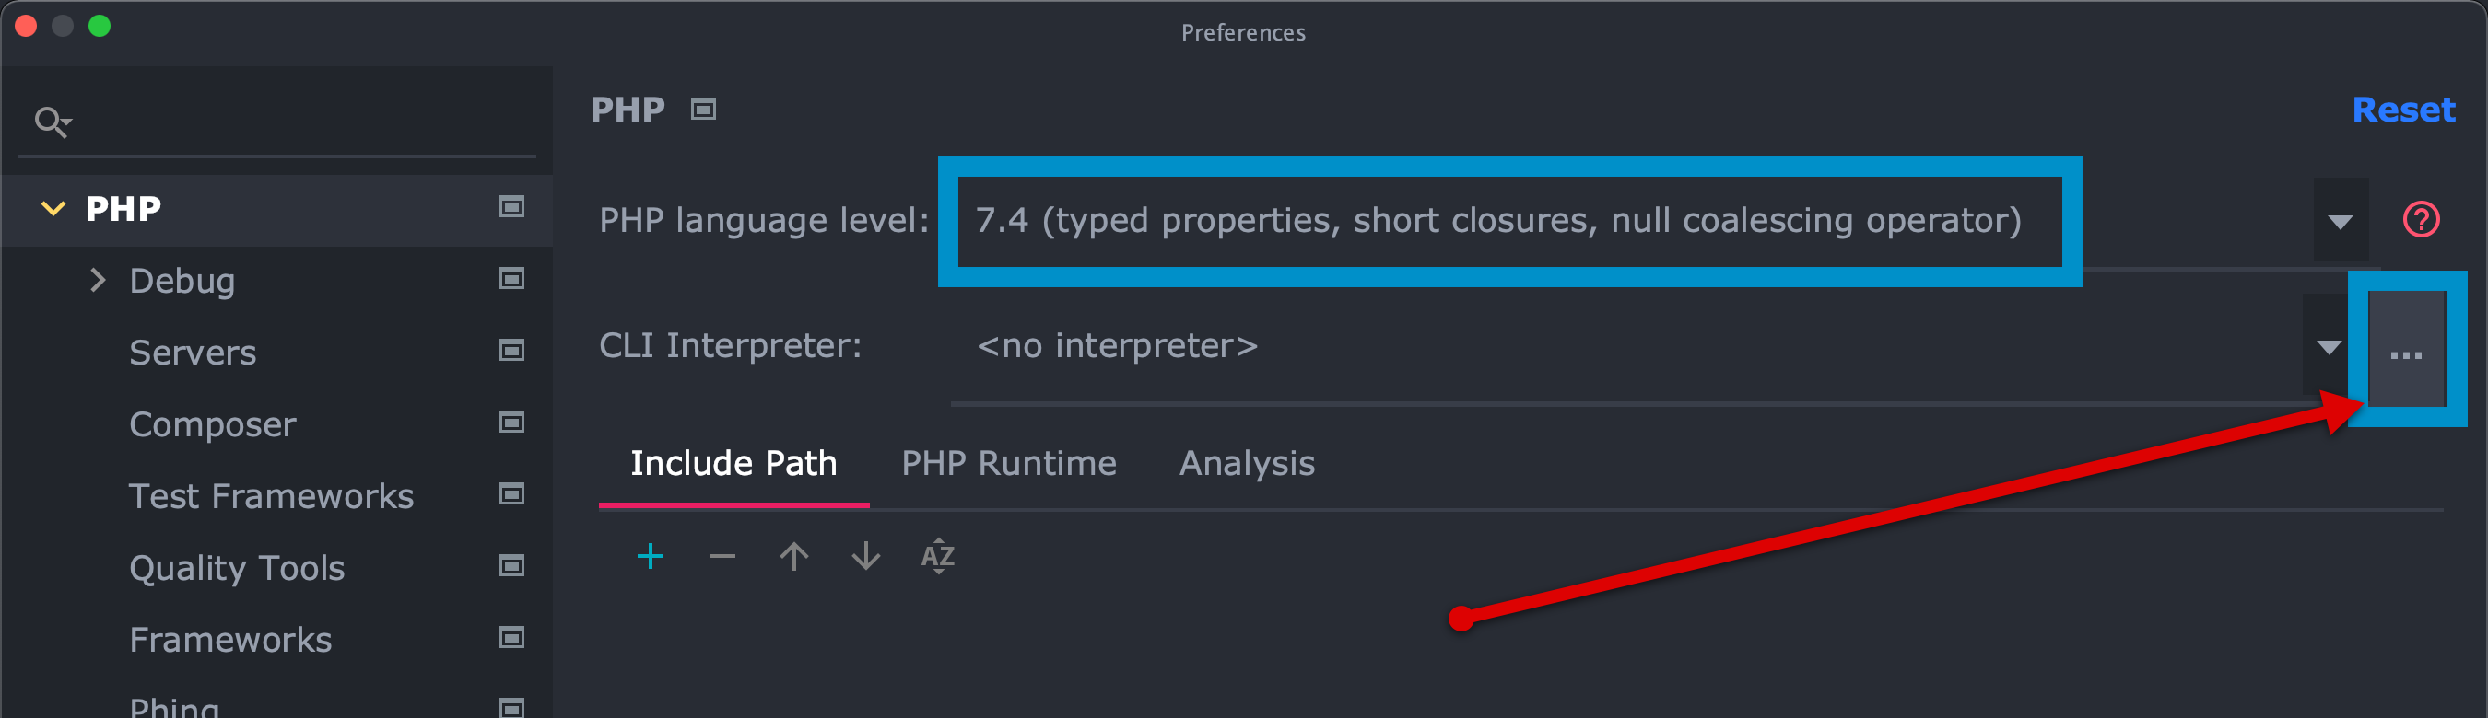Select Test Frameworks in the settings tree
The height and width of the screenshot is (718, 2488).
point(272,496)
